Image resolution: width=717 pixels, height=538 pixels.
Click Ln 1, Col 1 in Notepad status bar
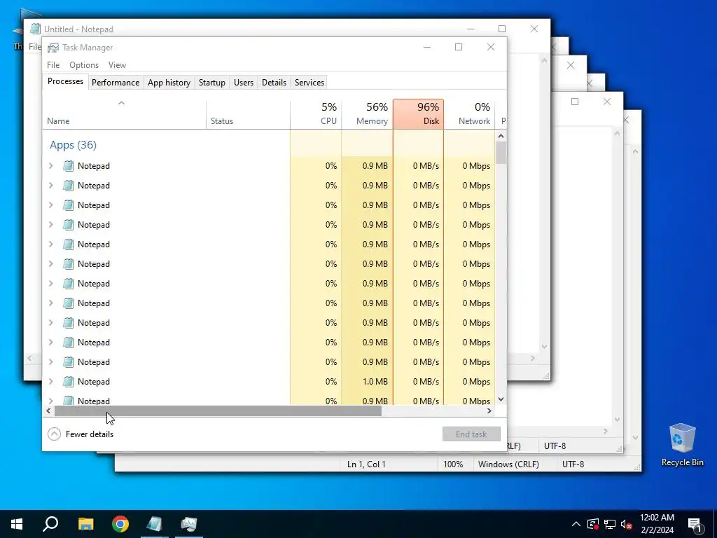[x=366, y=464]
